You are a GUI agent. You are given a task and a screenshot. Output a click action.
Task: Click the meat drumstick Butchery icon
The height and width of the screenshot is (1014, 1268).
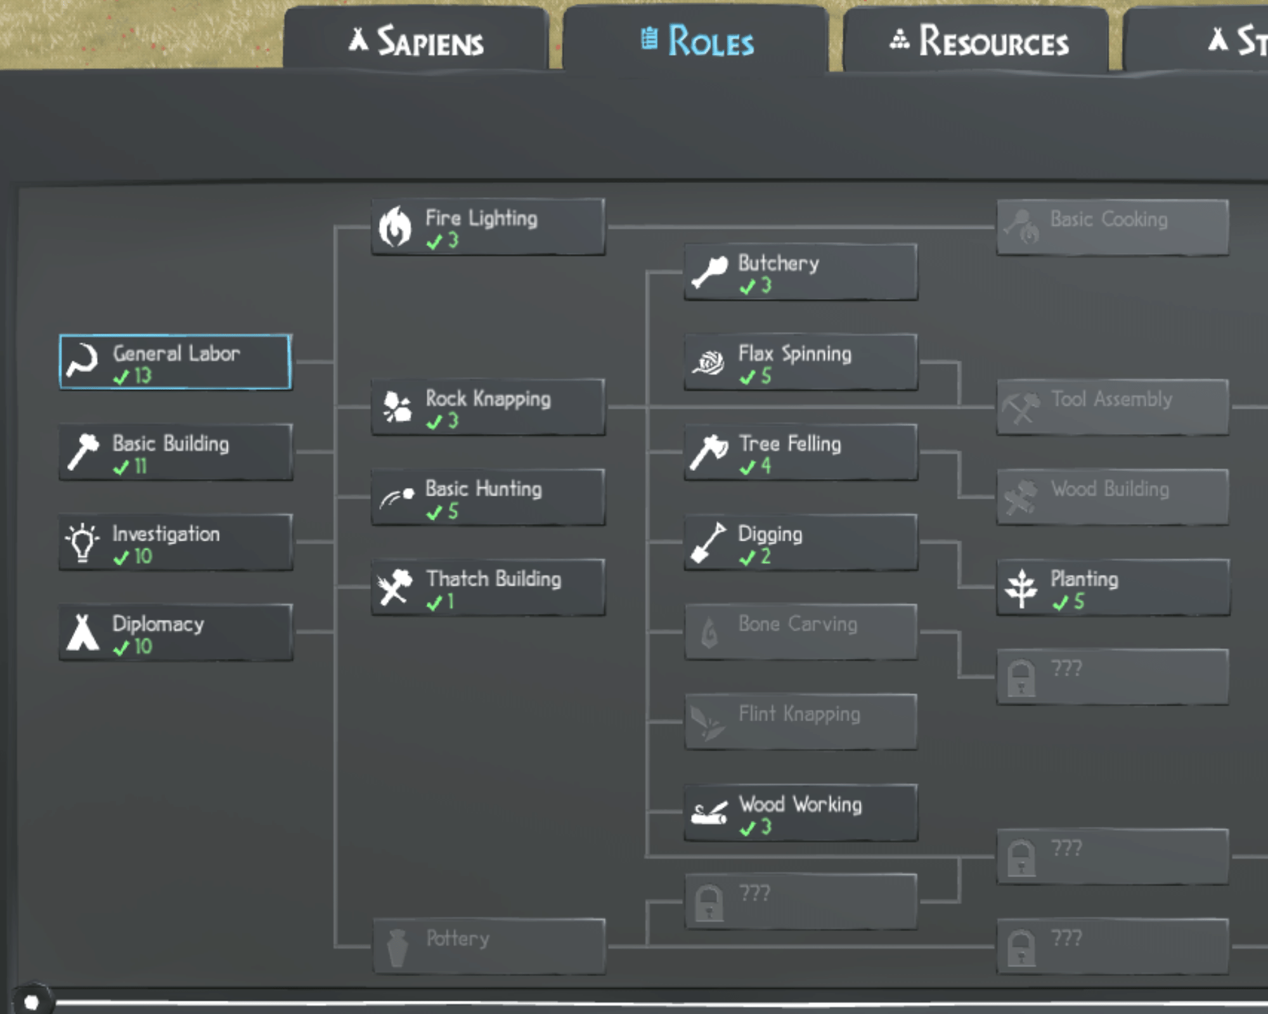(x=709, y=272)
